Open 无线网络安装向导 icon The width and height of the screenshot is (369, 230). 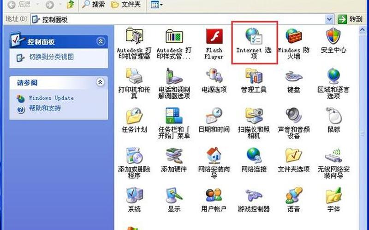[333, 155]
